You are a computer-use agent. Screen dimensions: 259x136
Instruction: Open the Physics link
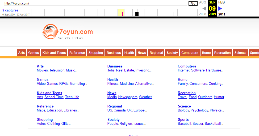point(216,110)
